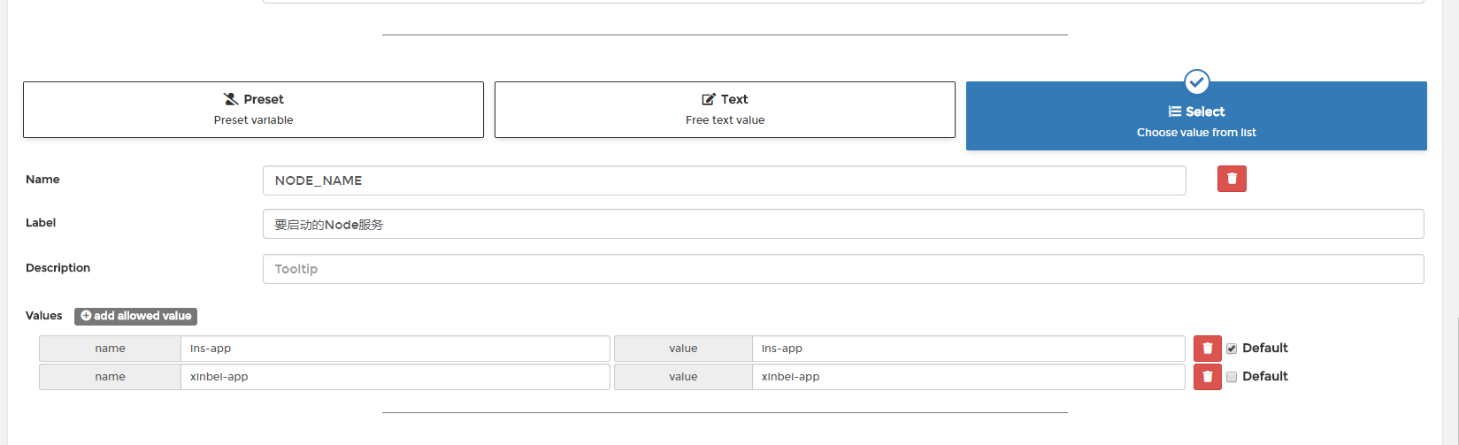Choose the Select value from list type
Screen dimensions: 1459x445
1196,116
